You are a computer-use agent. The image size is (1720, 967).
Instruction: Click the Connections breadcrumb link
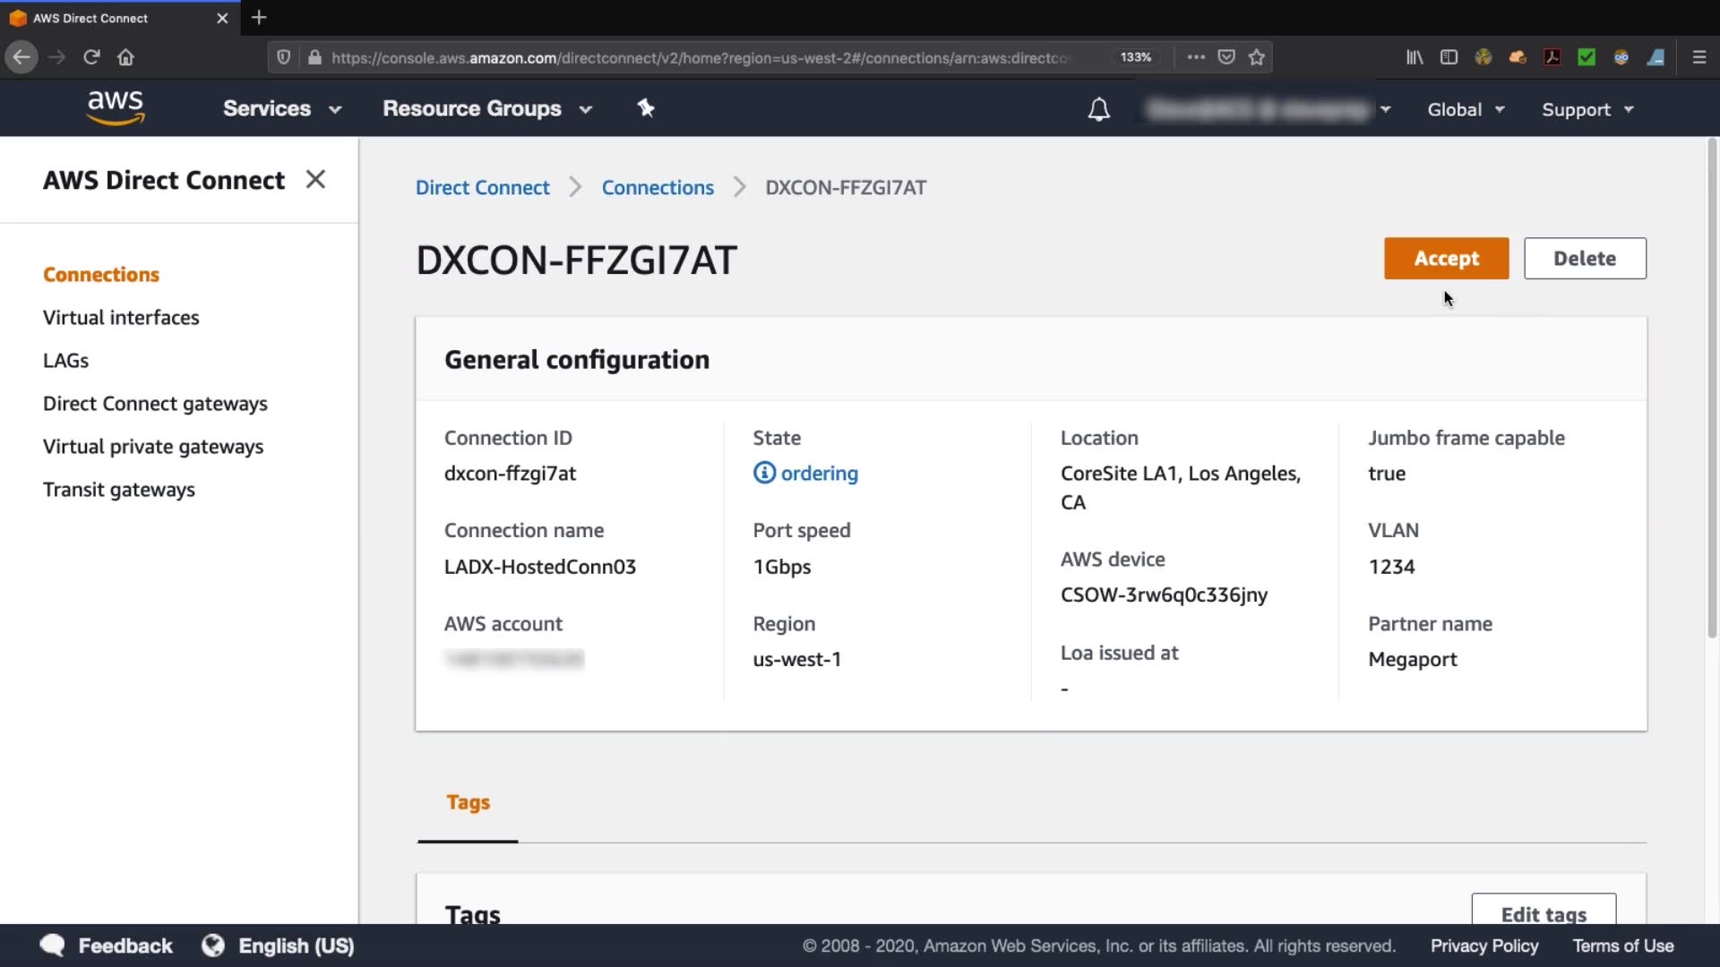pos(657,188)
